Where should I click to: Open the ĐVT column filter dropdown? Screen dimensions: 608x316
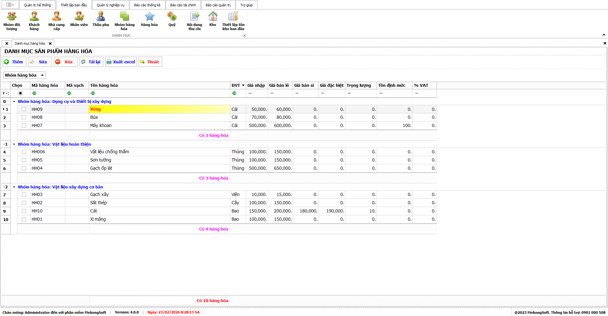coord(243,85)
